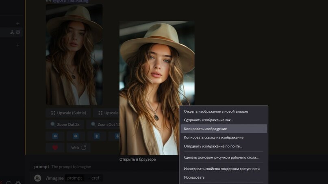This screenshot has width=328, height=184.
Task: Click the dimmed image thumbnail in chat
Action: point(74,55)
